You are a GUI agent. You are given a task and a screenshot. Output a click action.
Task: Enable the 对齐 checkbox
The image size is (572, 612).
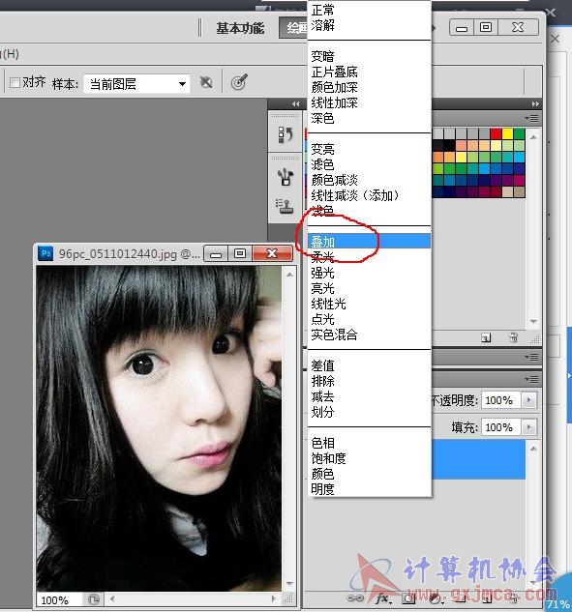[x=15, y=83]
